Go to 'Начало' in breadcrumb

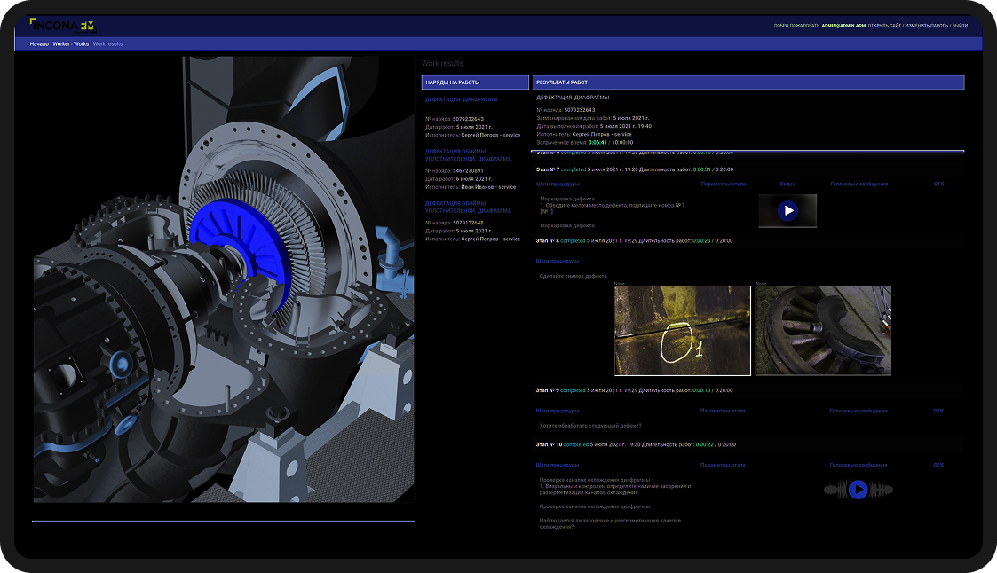pyautogui.click(x=39, y=43)
